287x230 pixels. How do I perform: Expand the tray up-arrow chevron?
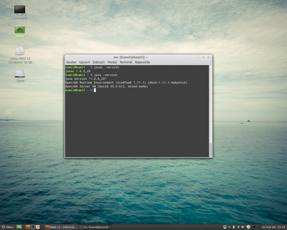pyautogui.click(x=229, y=227)
